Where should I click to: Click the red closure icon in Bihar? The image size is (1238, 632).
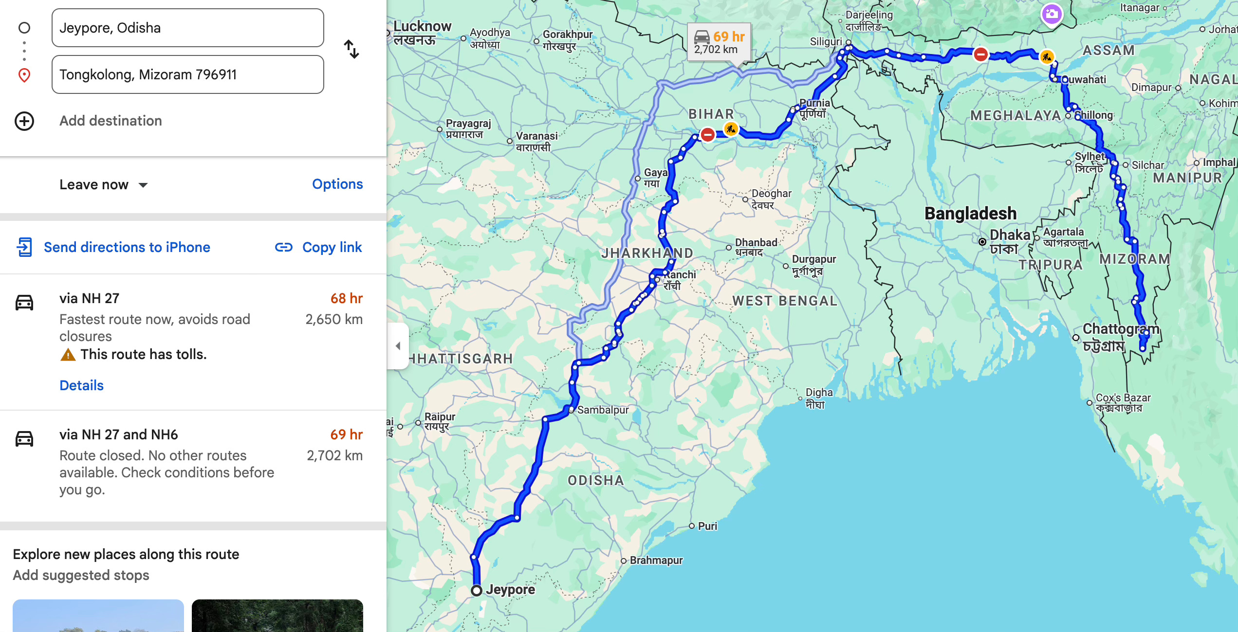click(x=707, y=134)
